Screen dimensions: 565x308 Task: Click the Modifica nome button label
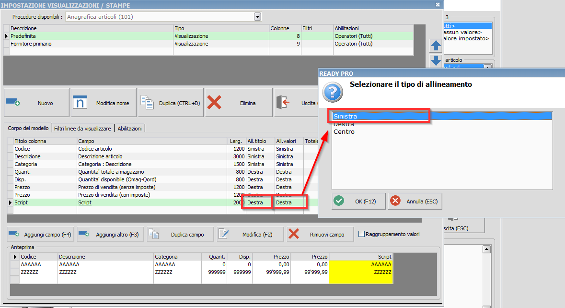[x=113, y=103]
